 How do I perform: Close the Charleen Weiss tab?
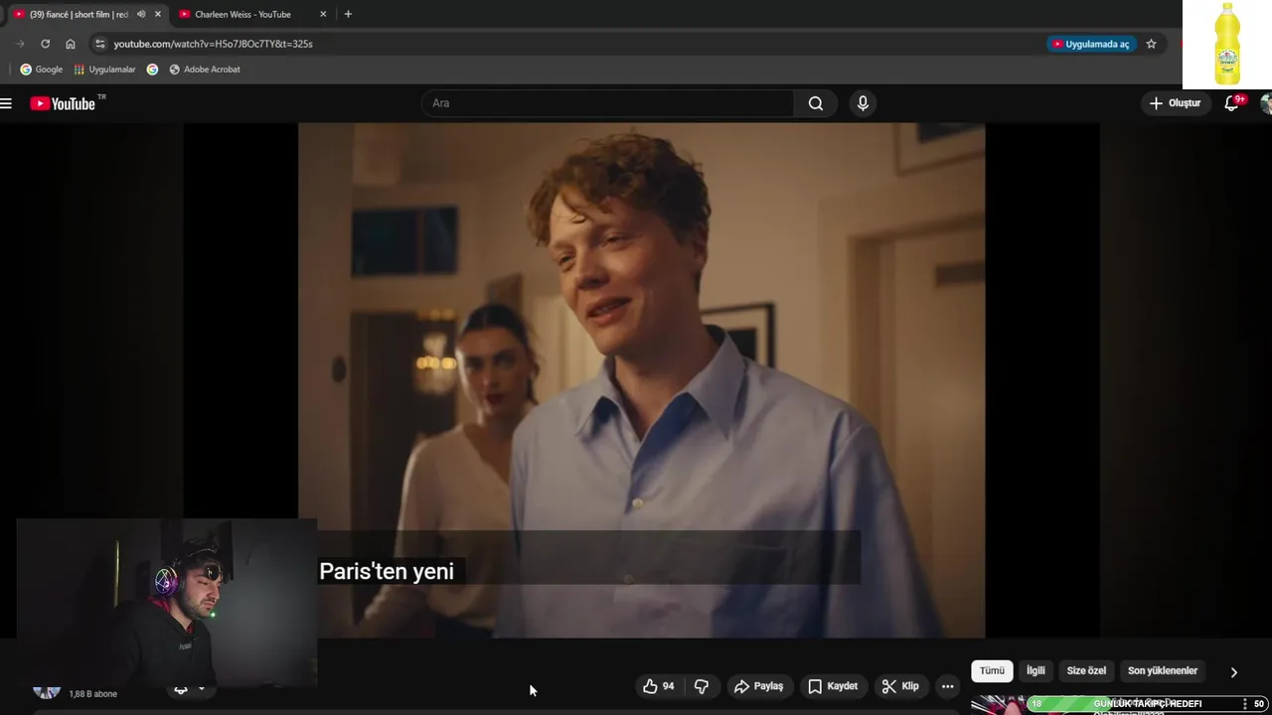(x=323, y=14)
